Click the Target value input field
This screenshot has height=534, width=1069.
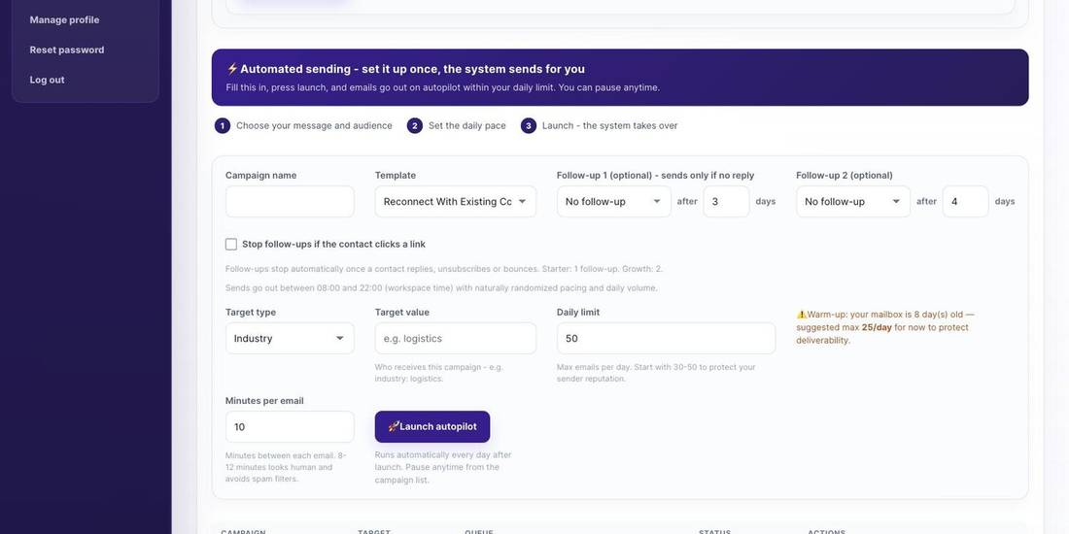click(x=456, y=339)
